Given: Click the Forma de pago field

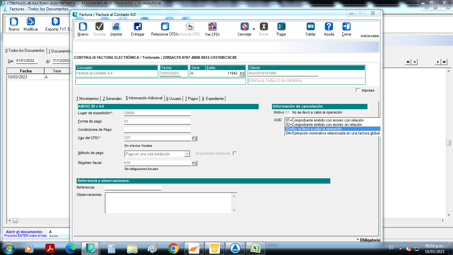Looking at the screenshot, I should (x=157, y=122).
